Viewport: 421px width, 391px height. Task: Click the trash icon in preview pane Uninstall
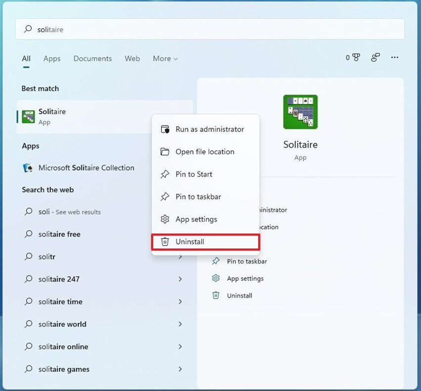tap(216, 296)
